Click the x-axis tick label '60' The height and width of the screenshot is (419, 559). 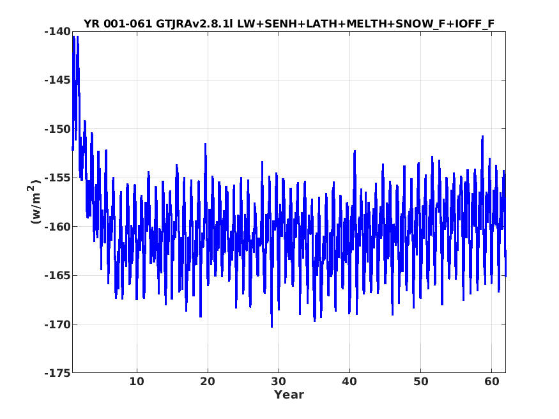pyautogui.click(x=492, y=381)
